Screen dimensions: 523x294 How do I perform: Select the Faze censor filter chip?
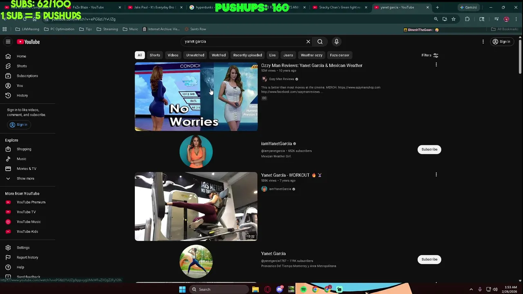340,55
